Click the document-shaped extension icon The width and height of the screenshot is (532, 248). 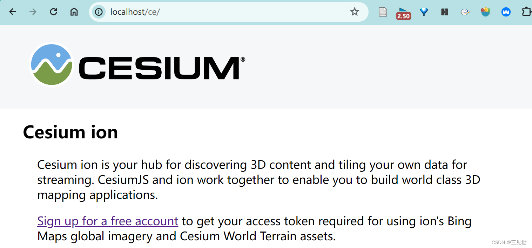[x=383, y=12]
